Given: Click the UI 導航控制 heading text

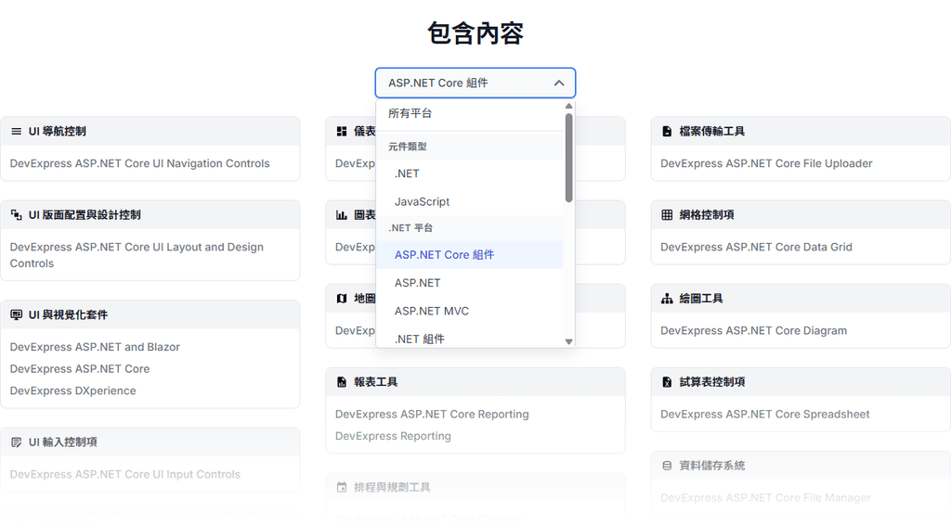Looking at the screenshot, I should point(57,132).
